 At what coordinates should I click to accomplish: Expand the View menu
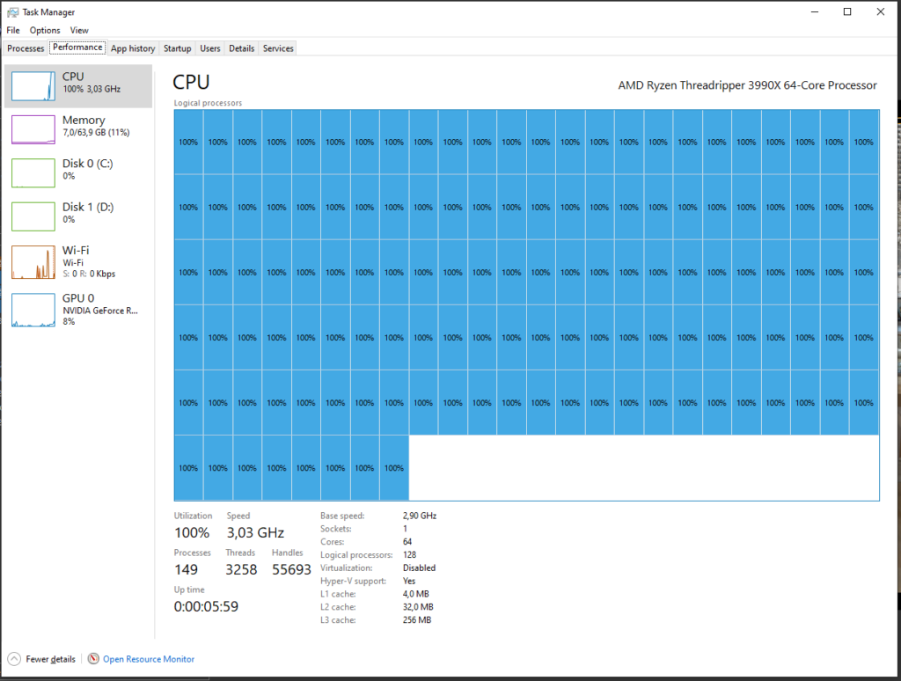[x=79, y=30]
